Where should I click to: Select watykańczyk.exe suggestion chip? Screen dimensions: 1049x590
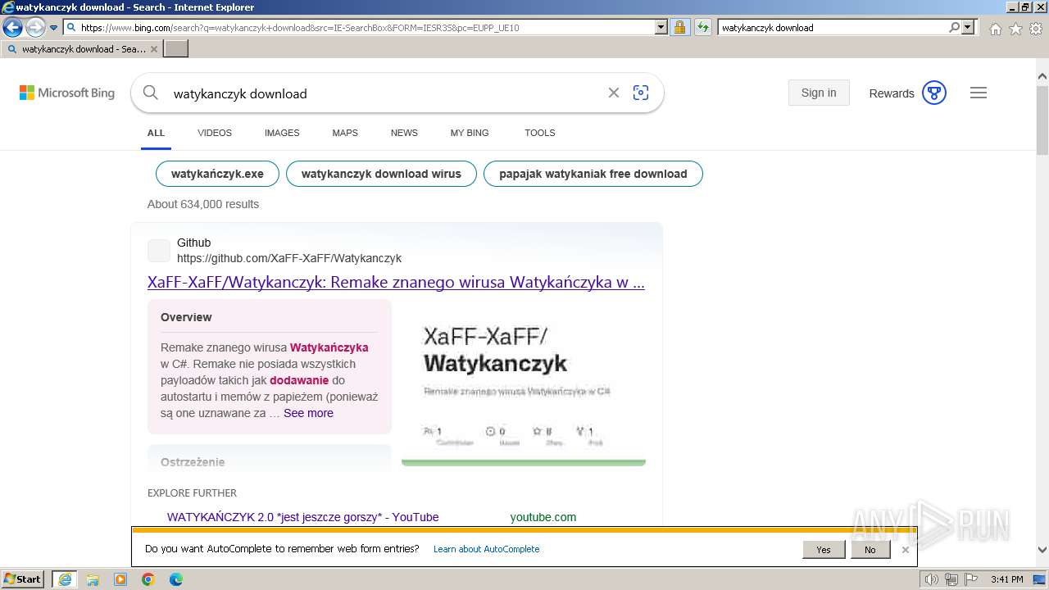pos(217,174)
